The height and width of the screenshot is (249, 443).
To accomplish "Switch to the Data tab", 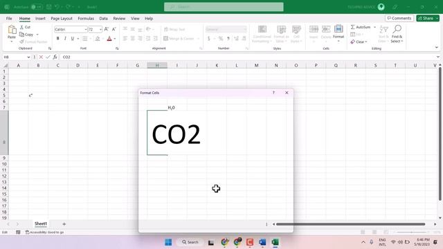I will (103, 19).
